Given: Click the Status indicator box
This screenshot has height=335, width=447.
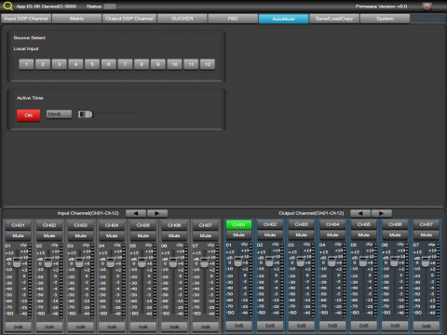Looking at the screenshot, I should (110, 7).
